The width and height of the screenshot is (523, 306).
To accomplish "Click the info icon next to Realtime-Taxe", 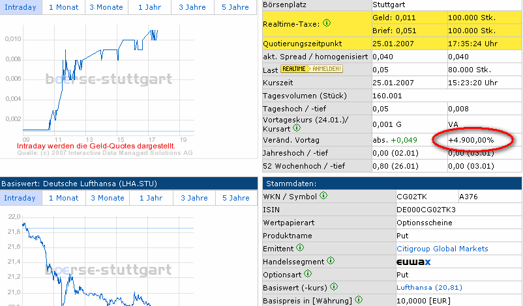I will 327,23.
